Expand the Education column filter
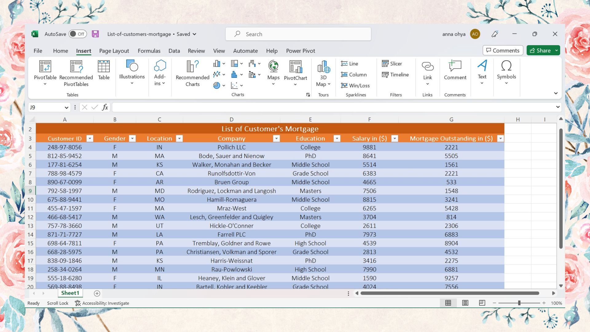 pyautogui.click(x=337, y=139)
